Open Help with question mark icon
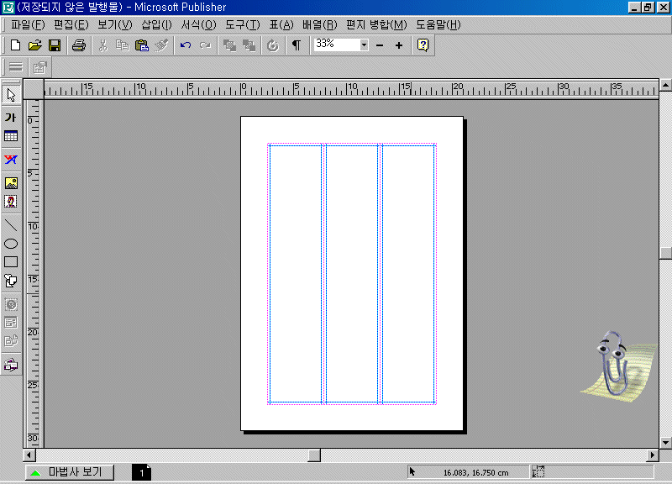Viewport: 672px width, 484px height. [x=423, y=45]
